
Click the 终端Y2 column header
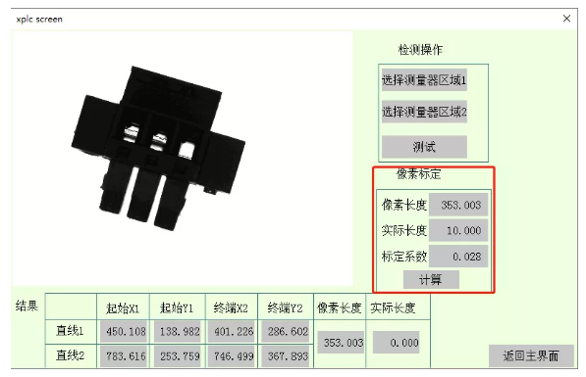tap(285, 308)
